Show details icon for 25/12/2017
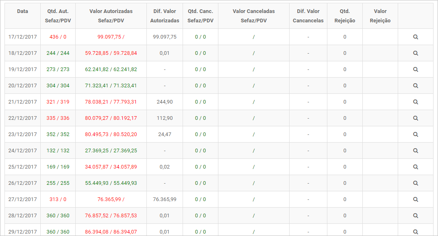 point(415,167)
